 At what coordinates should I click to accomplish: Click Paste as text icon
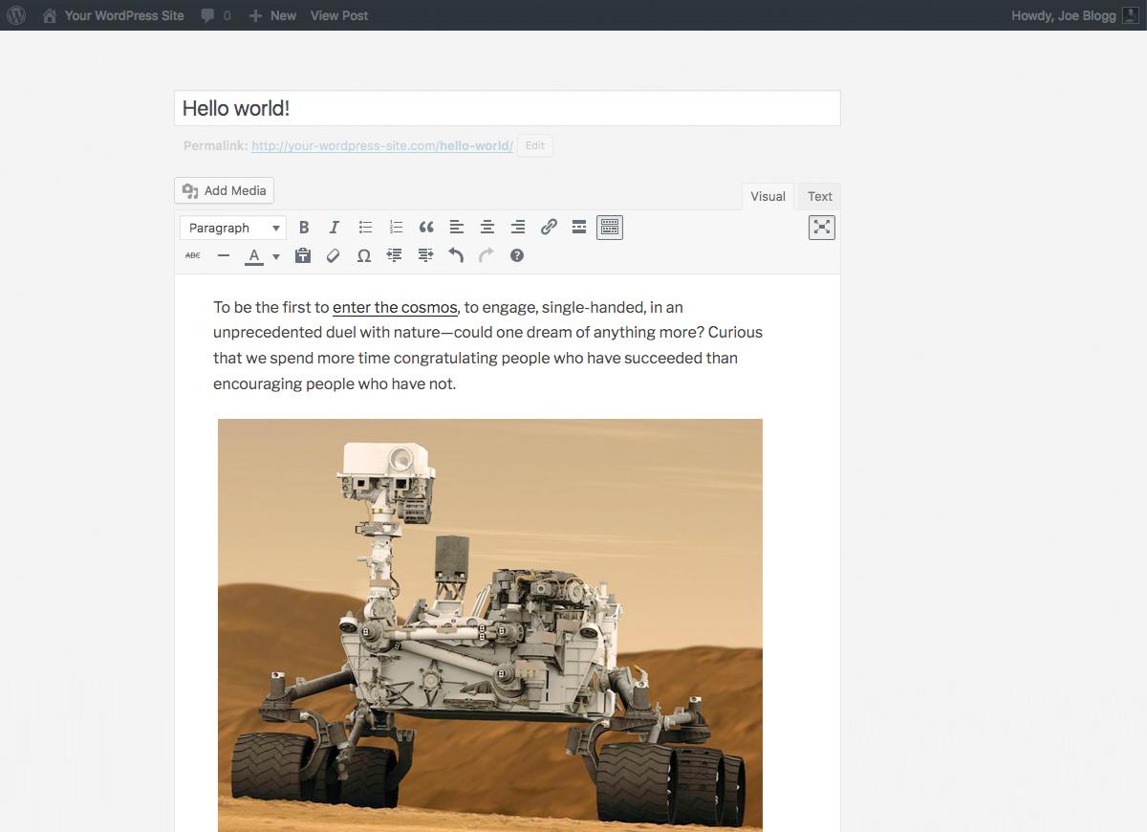tap(303, 255)
